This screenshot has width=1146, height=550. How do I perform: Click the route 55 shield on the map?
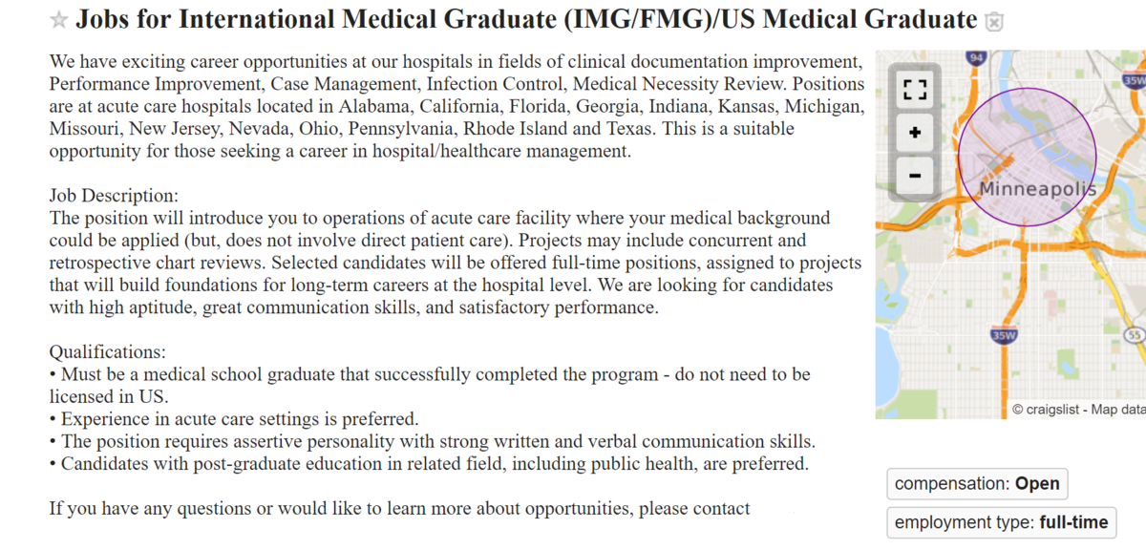click(x=1135, y=335)
